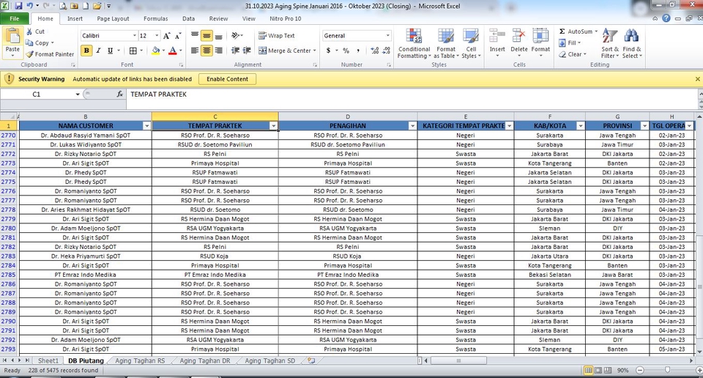The image size is (703, 378).
Task: Toggle Top Align
Action: click(x=195, y=35)
